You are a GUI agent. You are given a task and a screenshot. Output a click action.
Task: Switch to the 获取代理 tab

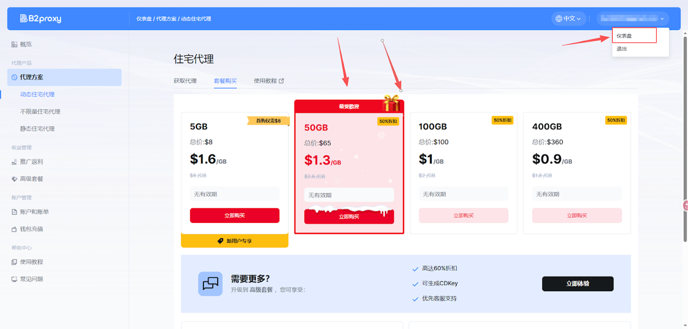click(x=185, y=81)
